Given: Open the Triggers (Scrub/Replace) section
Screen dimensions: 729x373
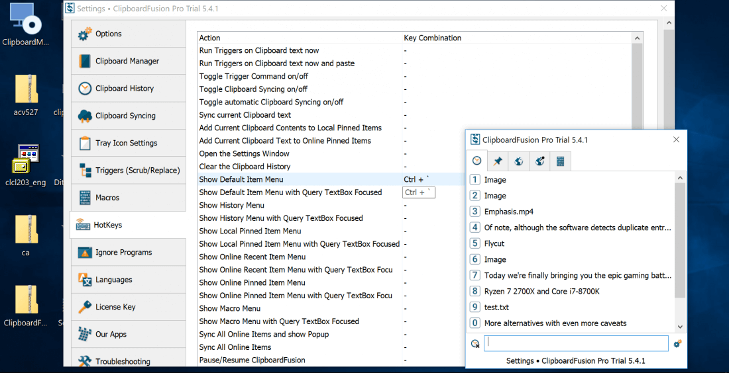Looking at the screenshot, I should coord(137,171).
